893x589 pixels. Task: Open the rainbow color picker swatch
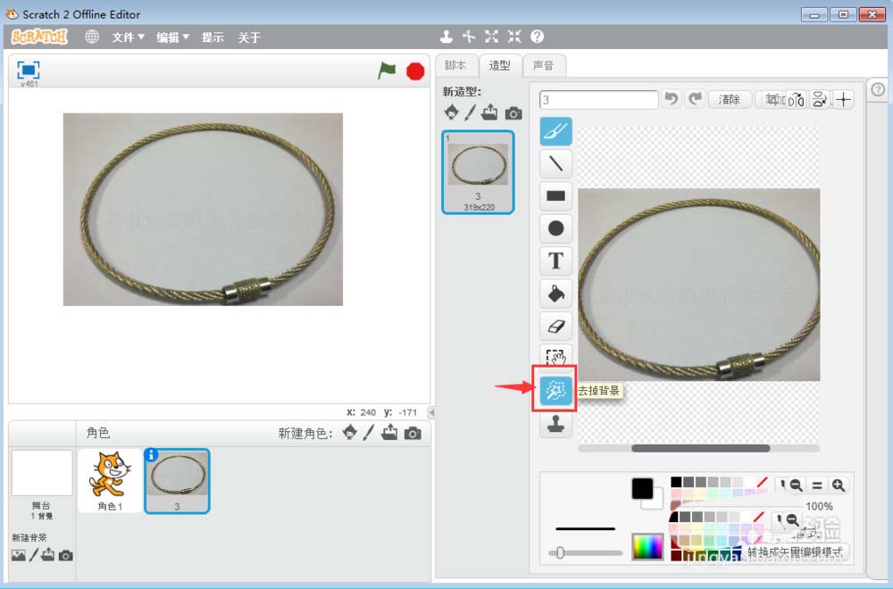click(x=648, y=546)
